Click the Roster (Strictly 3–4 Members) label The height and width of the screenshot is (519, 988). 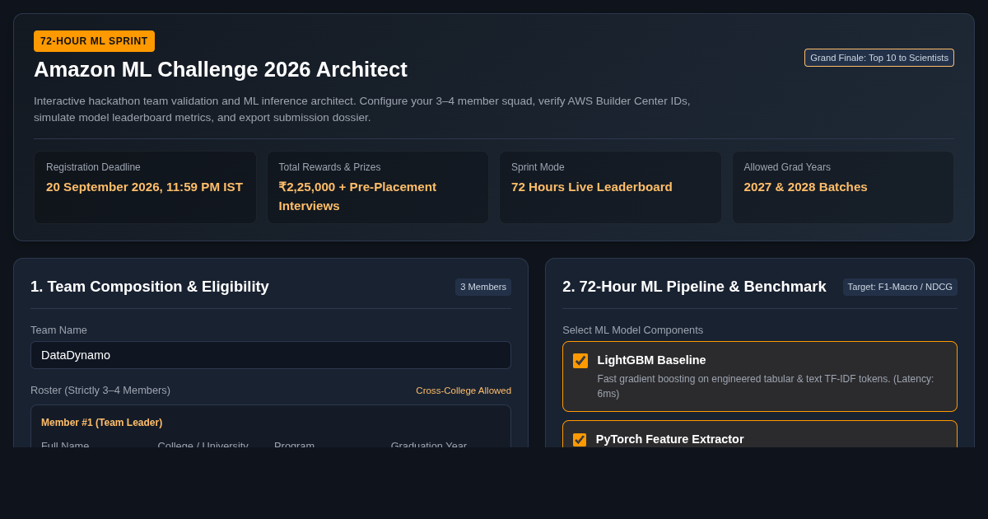point(100,390)
